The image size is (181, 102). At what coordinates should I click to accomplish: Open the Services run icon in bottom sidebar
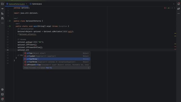point(2,90)
